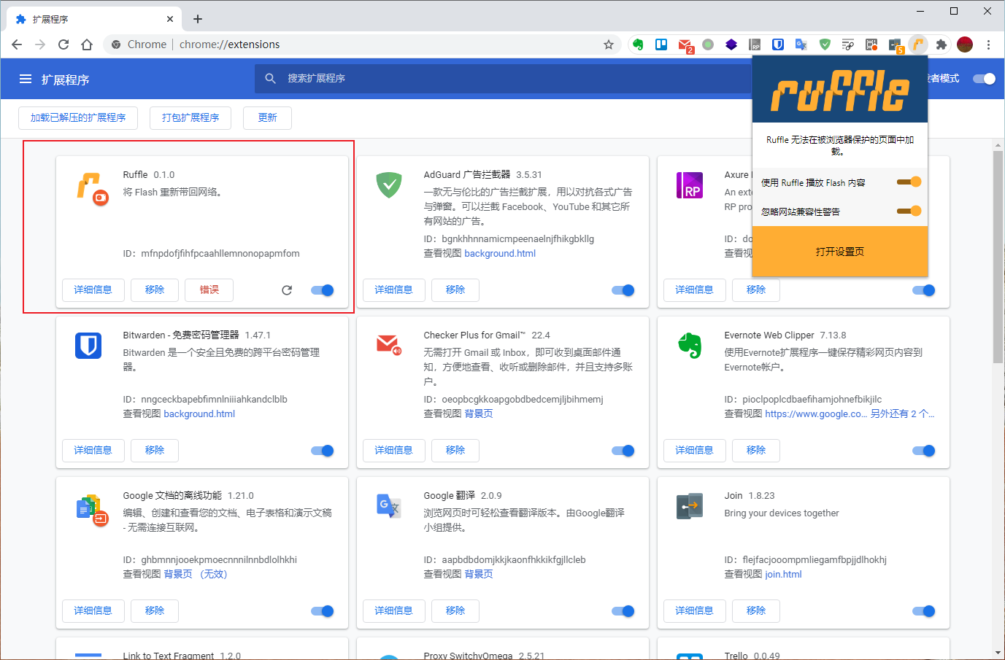View Ruffle errors via 错误 button
Image resolution: width=1005 pixels, height=660 pixels.
(x=209, y=290)
